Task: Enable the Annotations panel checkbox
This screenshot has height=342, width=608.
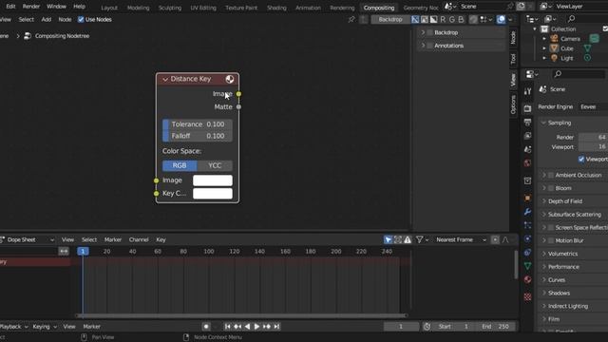Action: [430, 46]
